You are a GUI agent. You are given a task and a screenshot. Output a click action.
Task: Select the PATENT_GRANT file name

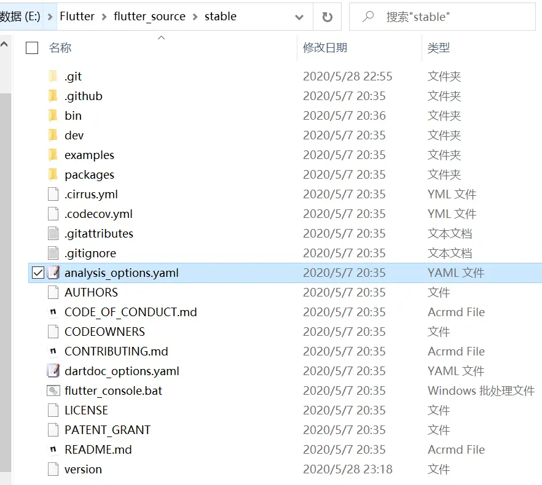(108, 430)
